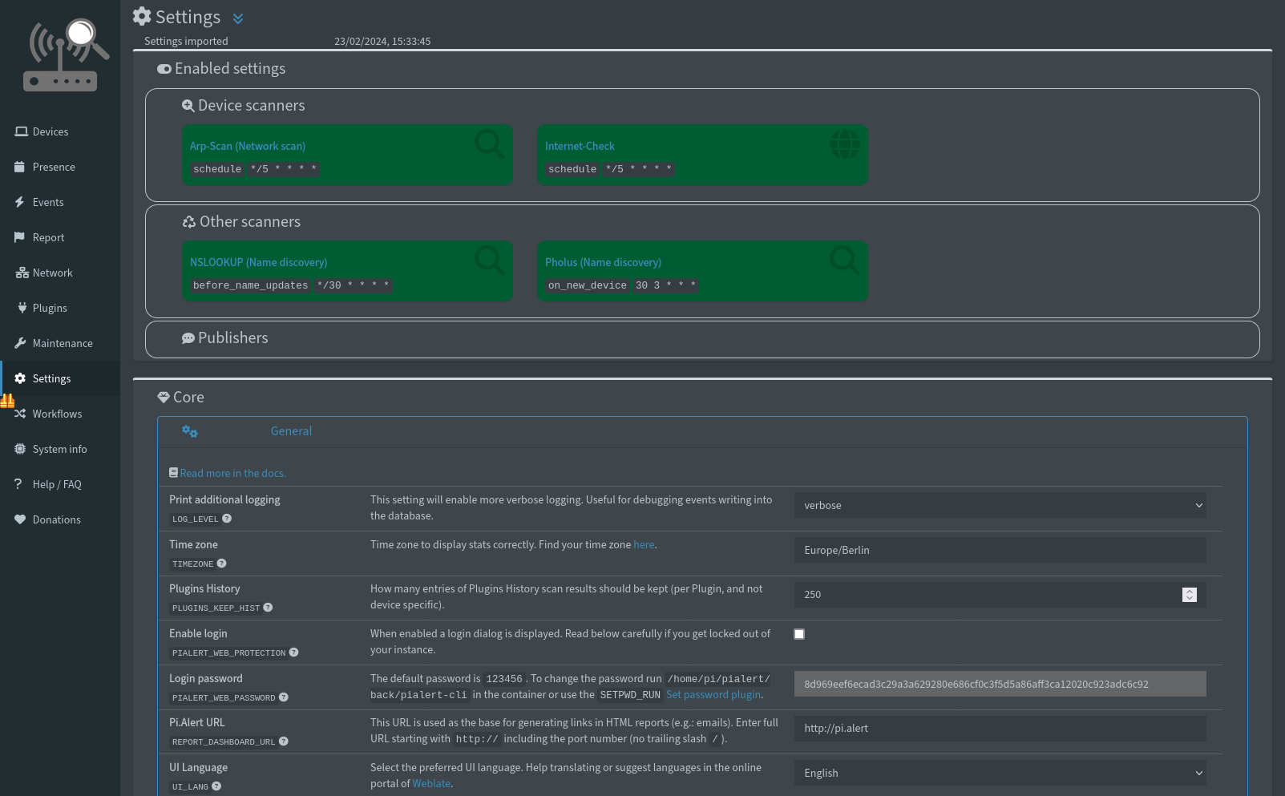This screenshot has height=796, width=1285.
Task: Click the Pholus card search icon
Action: (845, 261)
